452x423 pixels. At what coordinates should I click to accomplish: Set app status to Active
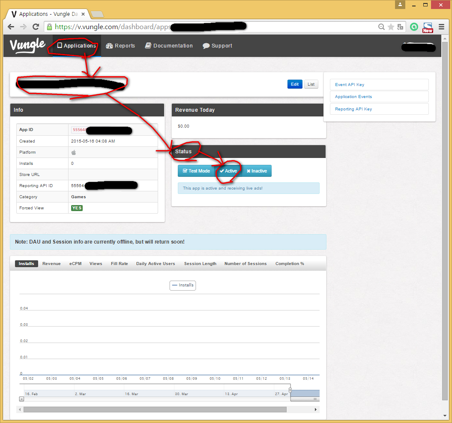[228, 171]
